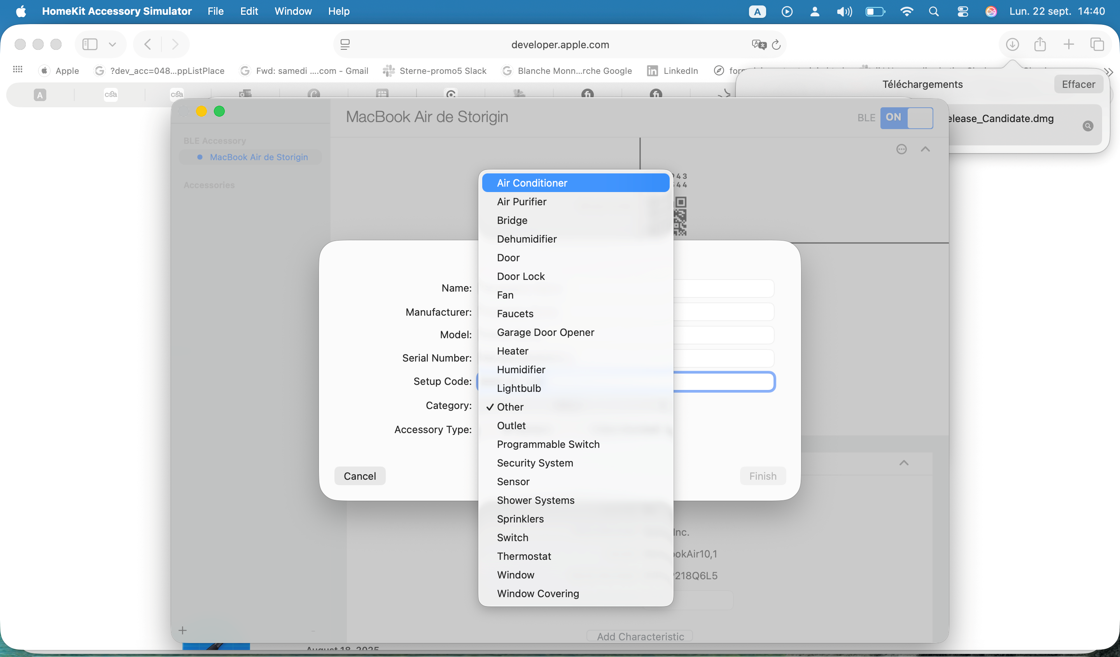The width and height of the screenshot is (1120, 657).
Task: Choose Door from category list
Action: click(576, 258)
